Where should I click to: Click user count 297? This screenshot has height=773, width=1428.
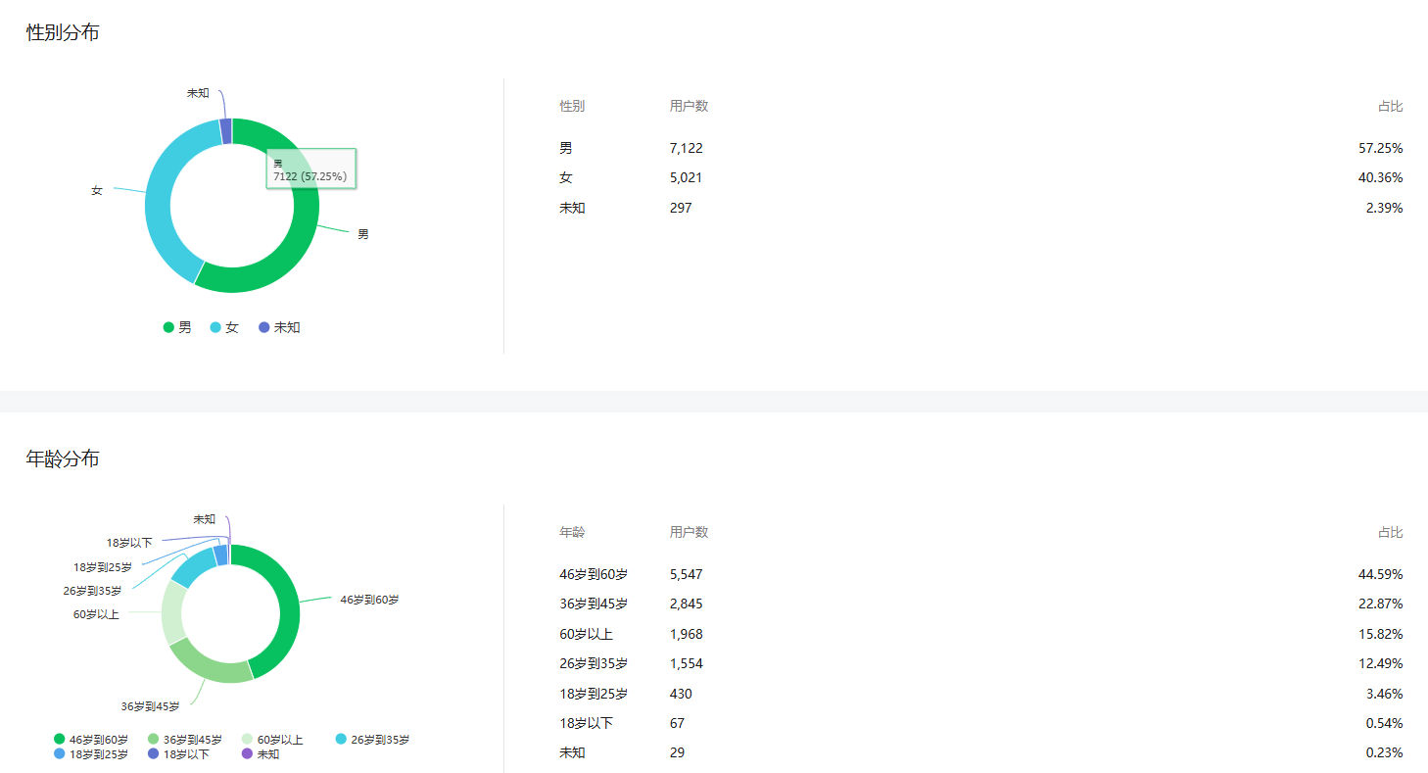pyautogui.click(x=681, y=208)
